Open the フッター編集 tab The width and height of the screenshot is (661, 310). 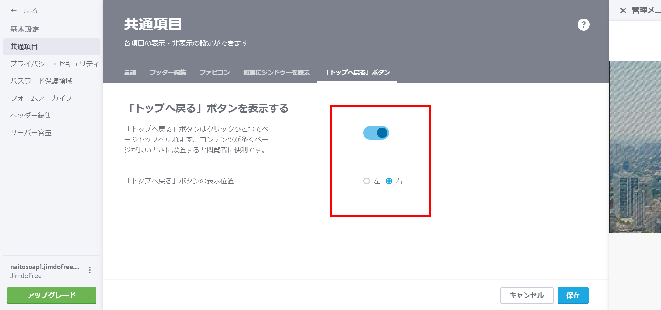tap(168, 72)
